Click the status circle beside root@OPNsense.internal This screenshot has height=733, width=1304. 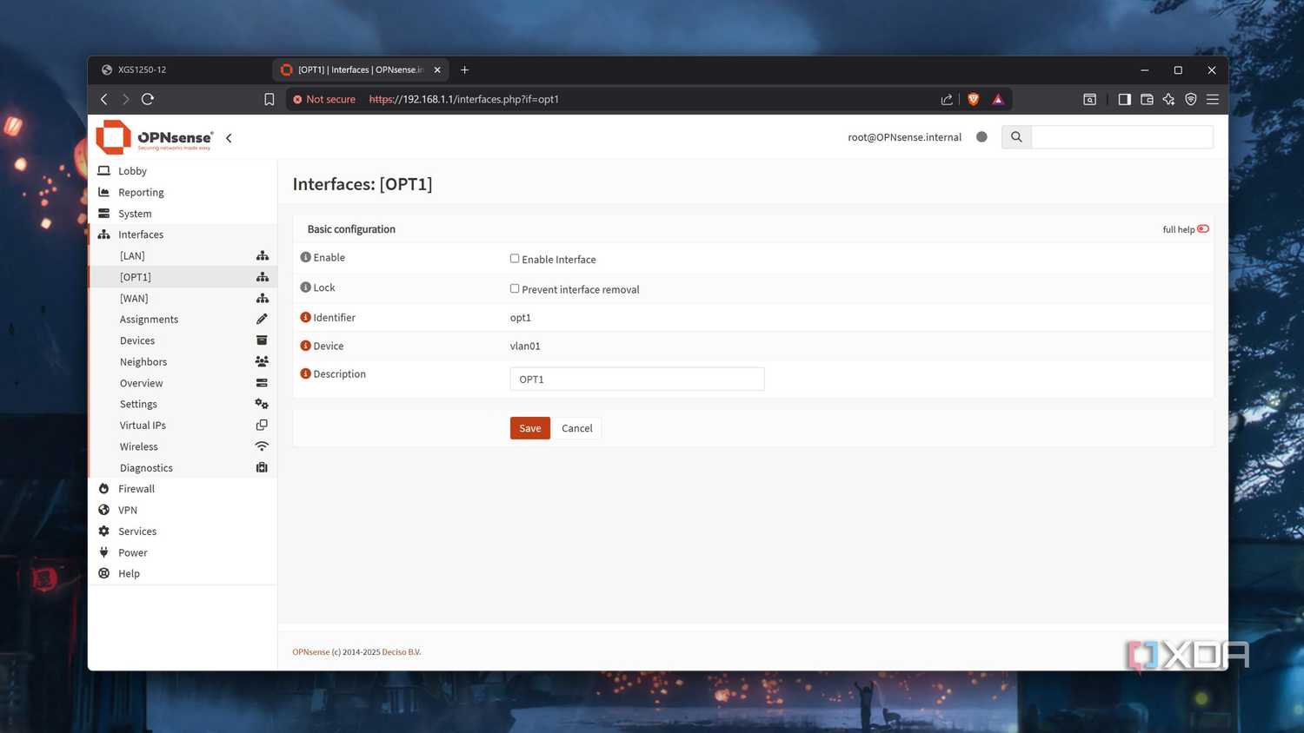[x=981, y=137]
